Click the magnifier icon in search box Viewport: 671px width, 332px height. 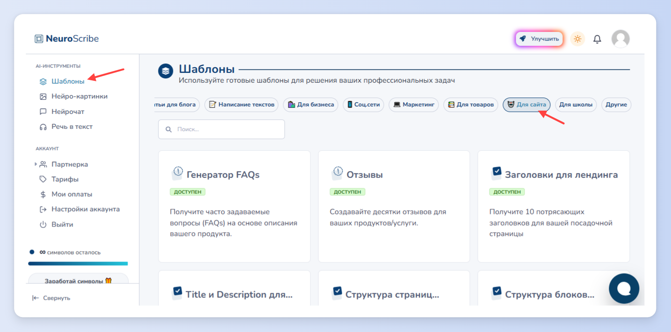click(x=168, y=129)
